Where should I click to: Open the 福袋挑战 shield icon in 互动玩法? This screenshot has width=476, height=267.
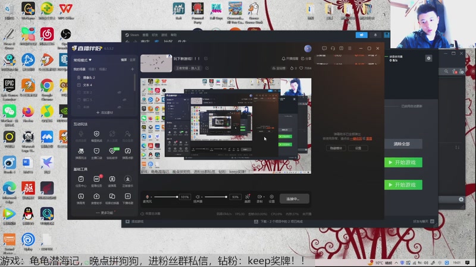[x=96, y=134]
